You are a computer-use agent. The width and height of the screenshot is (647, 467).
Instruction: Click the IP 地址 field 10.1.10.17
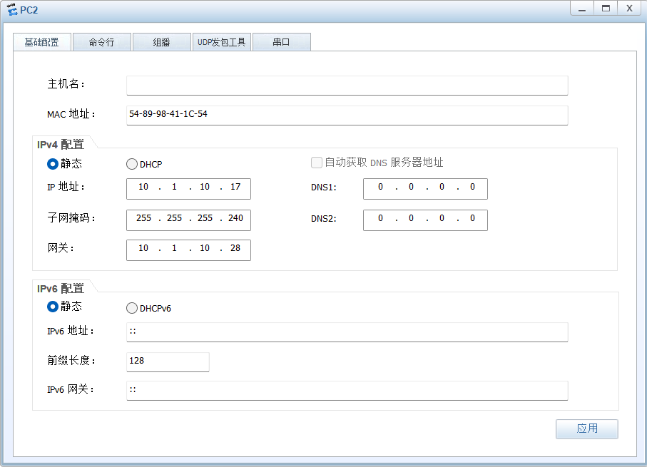pyautogui.click(x=188, y=188)
